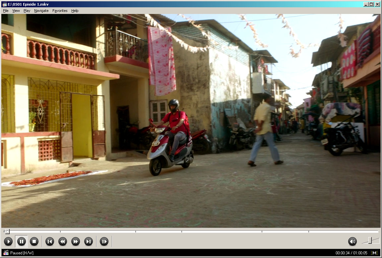Open the Navigate menu
The image size is (382, 258).
coord(41,11)
